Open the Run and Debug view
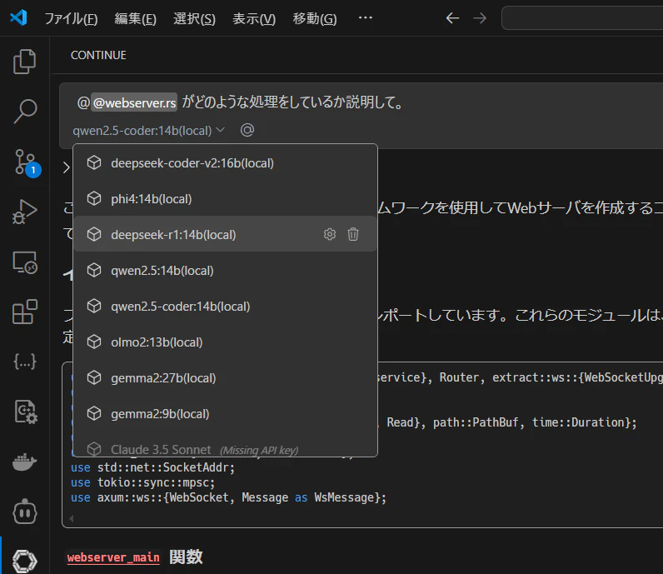 click(24, 212)
